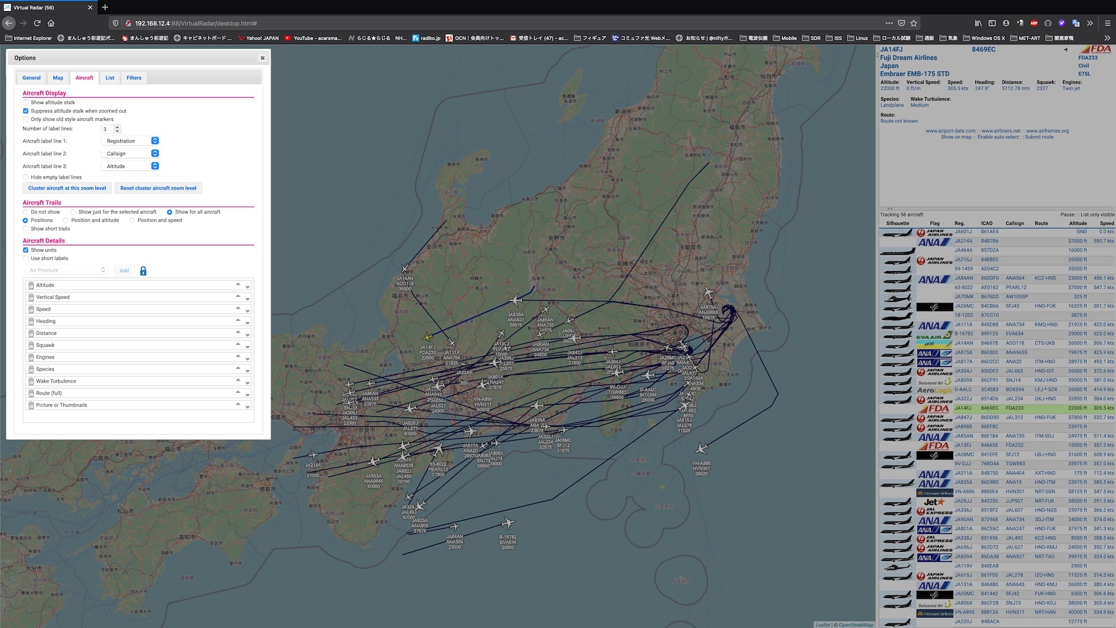Select Position and altitude trail option

click(66, 220)
